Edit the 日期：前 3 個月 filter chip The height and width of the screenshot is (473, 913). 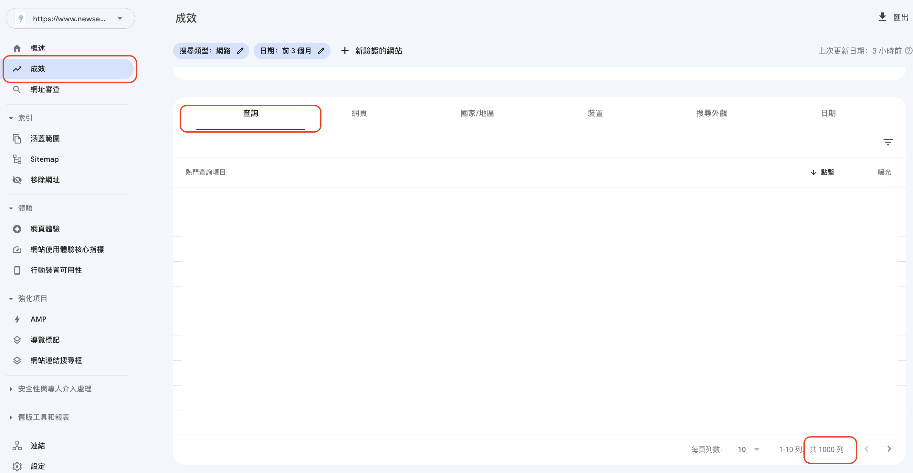tap(321, 51)
